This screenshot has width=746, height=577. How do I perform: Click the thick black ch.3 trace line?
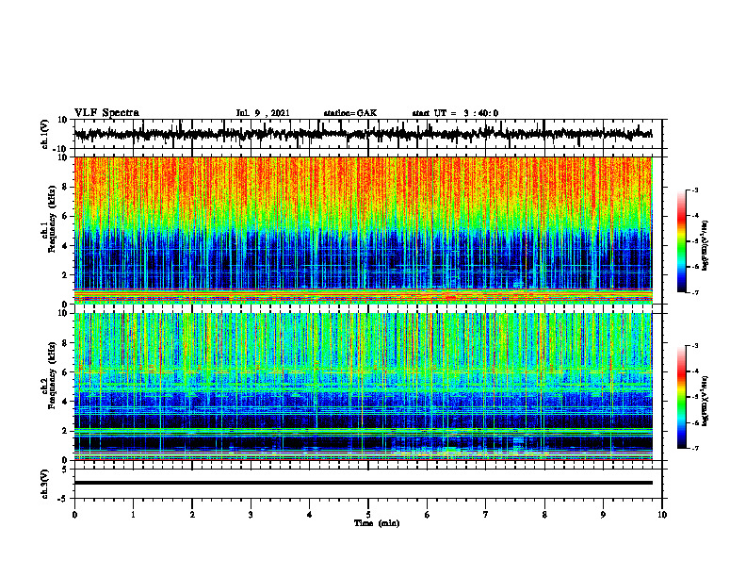pos(363,483)
